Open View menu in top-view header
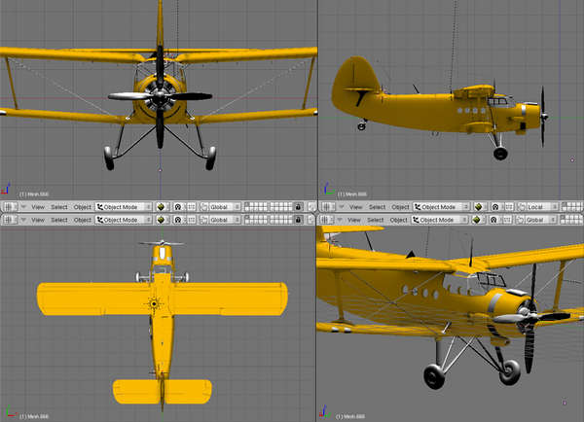 pos(38,220)
